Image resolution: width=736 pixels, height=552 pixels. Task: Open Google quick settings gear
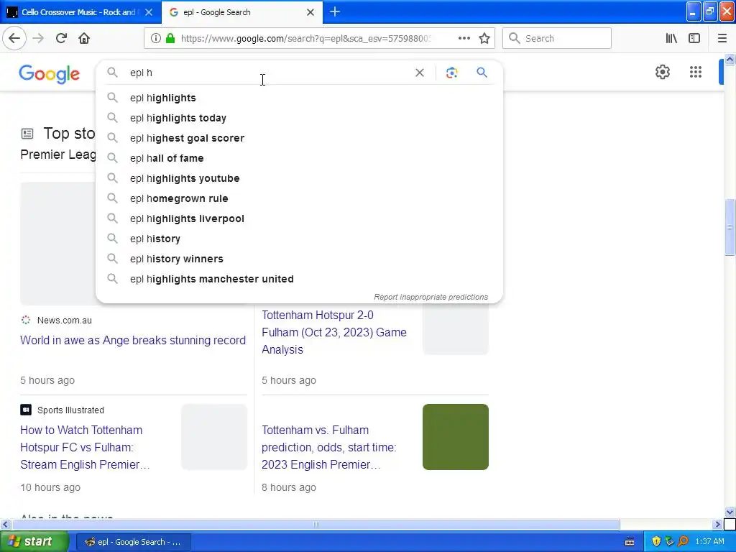click(x=662, y=72)
